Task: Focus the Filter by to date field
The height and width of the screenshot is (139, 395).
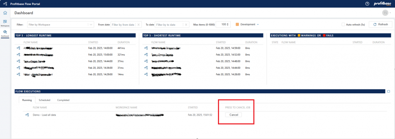Action: 169,25
